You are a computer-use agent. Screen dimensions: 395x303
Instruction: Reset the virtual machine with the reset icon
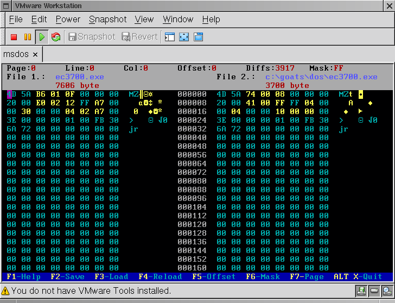point(56,37)
